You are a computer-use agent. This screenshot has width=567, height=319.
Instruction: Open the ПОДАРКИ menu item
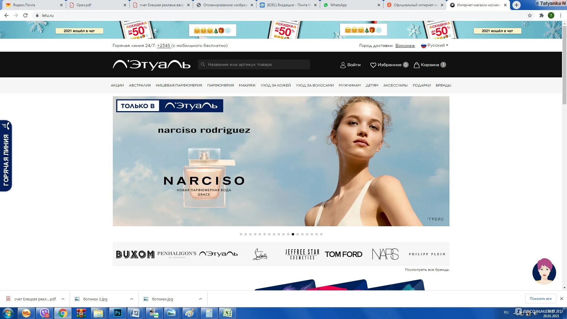(x=421, y=85)
